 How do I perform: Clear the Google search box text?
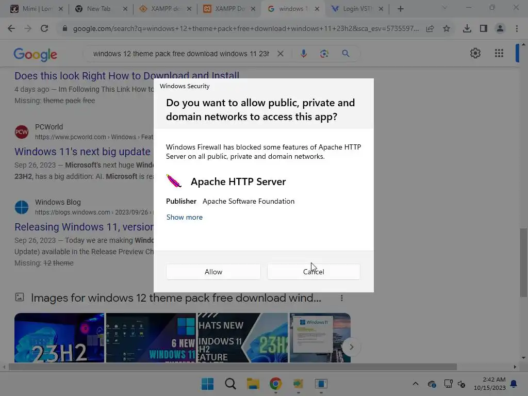280,54
